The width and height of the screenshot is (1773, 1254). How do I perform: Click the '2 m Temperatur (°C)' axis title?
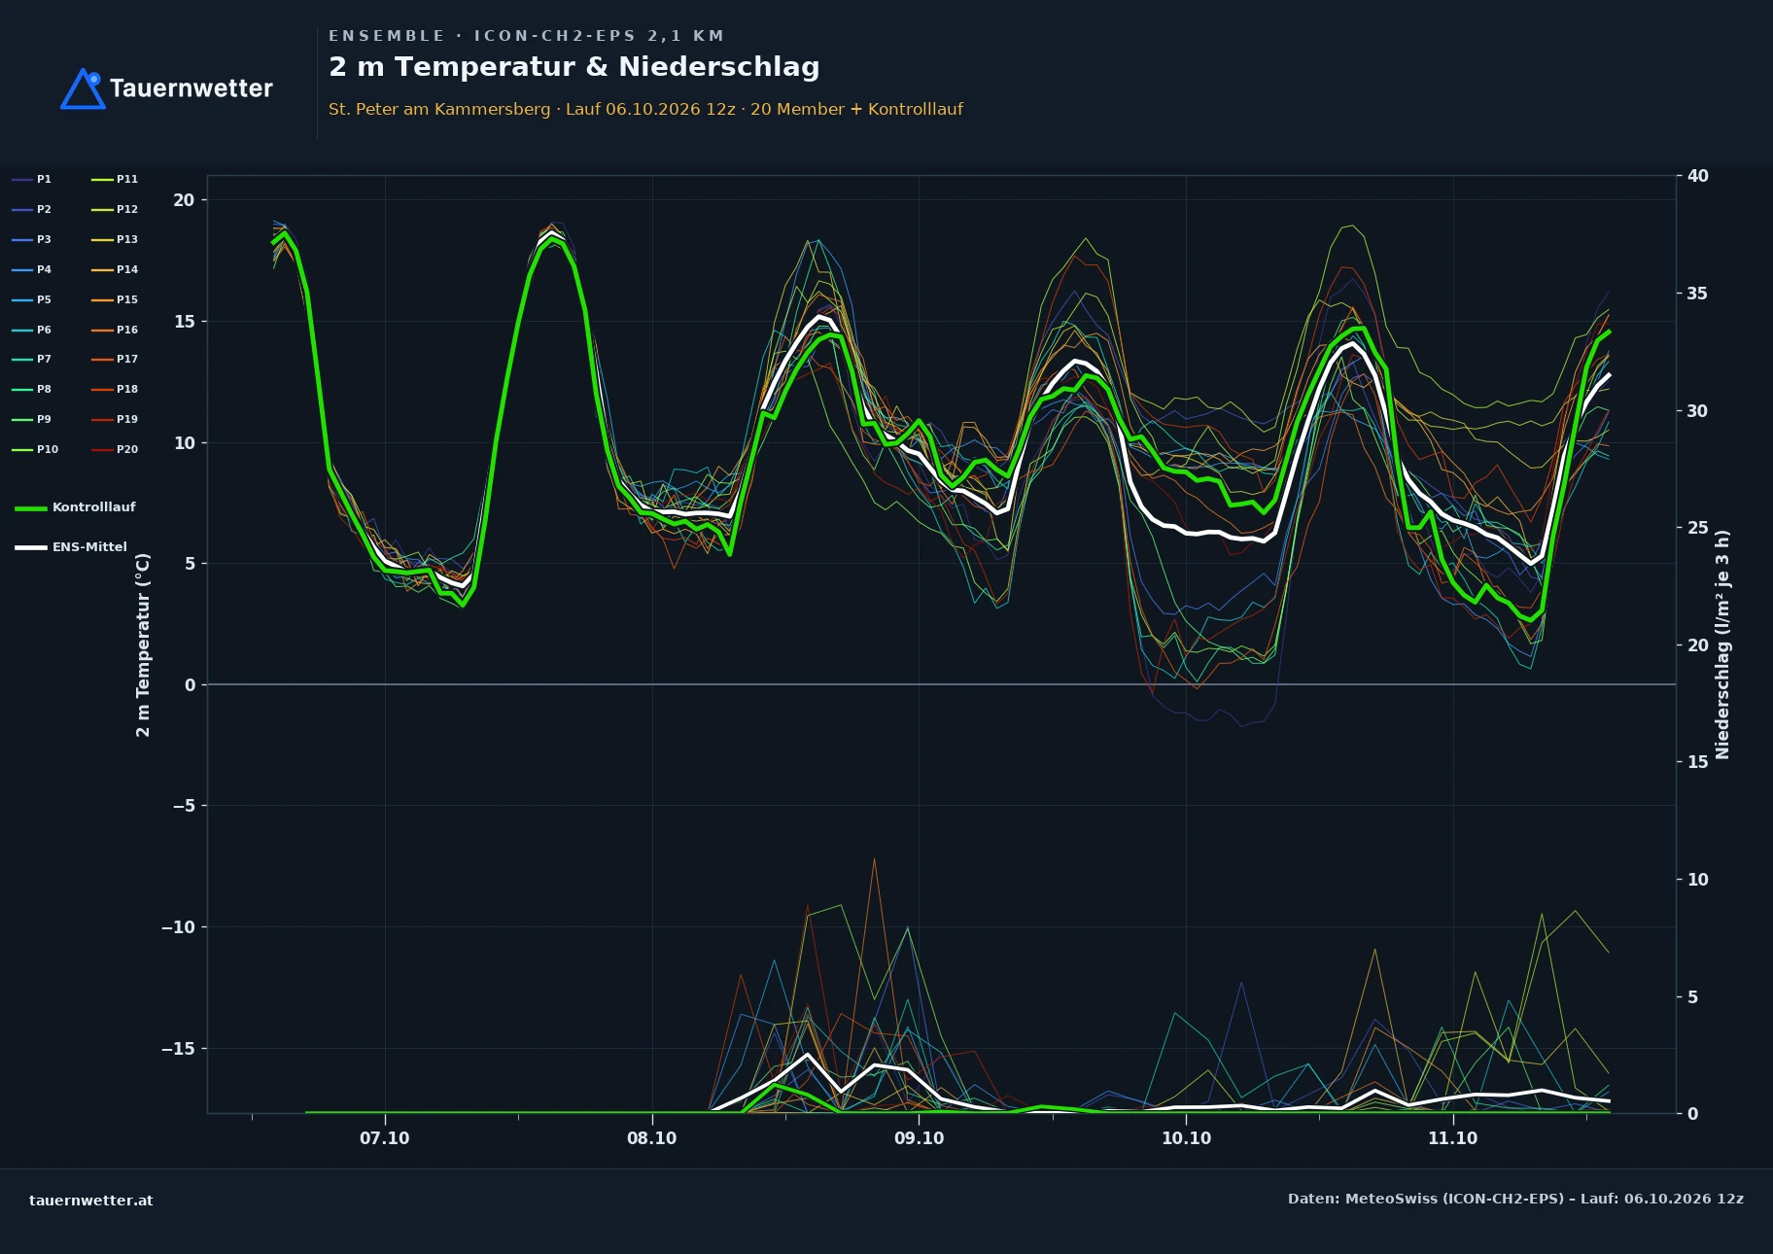pos(143,644)
